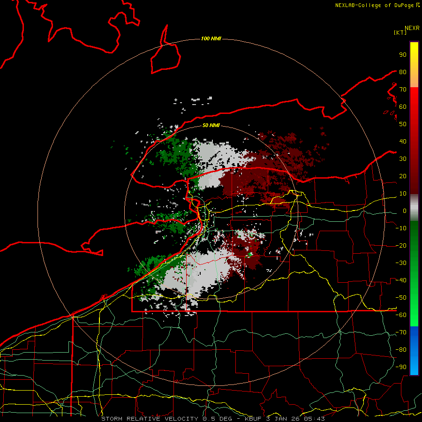Click the 50 value on the velocity scale

403,124
